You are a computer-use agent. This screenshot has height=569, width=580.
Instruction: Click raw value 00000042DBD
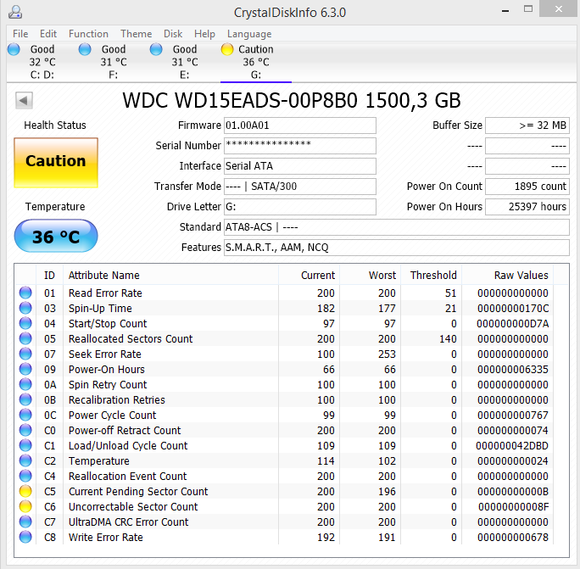click(512, 446)
